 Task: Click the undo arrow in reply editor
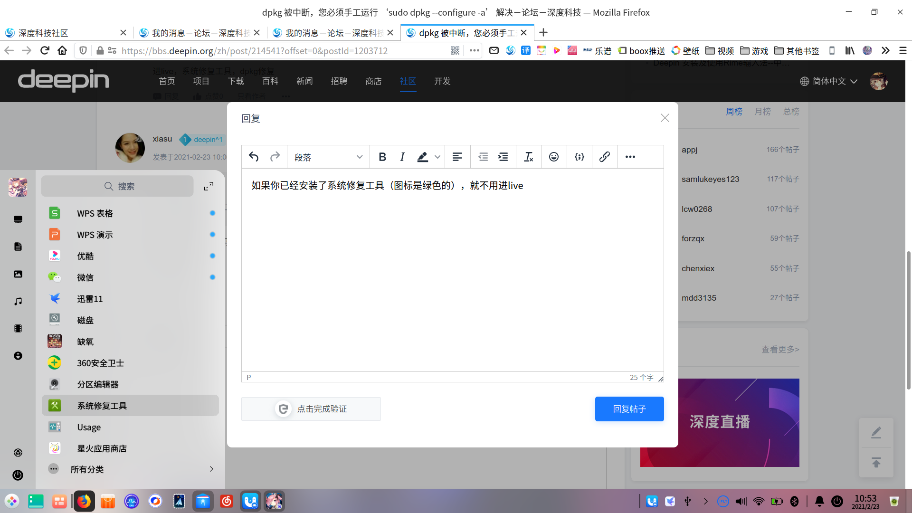tap(254, 157)
